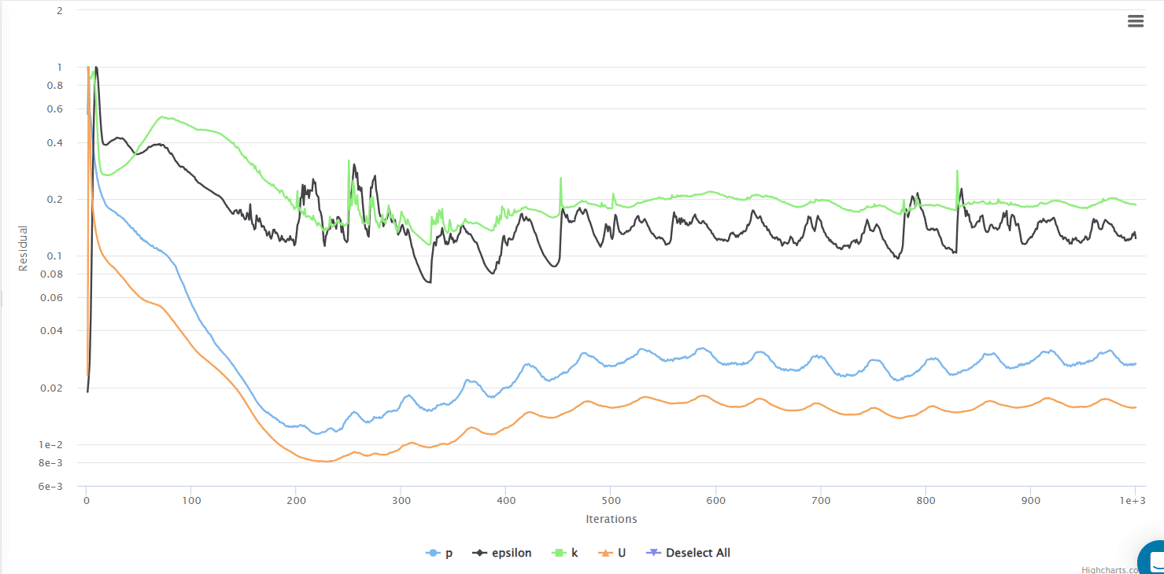Click the Iterations axis label
Screen dimensions: 1164x574
(612, 519)
